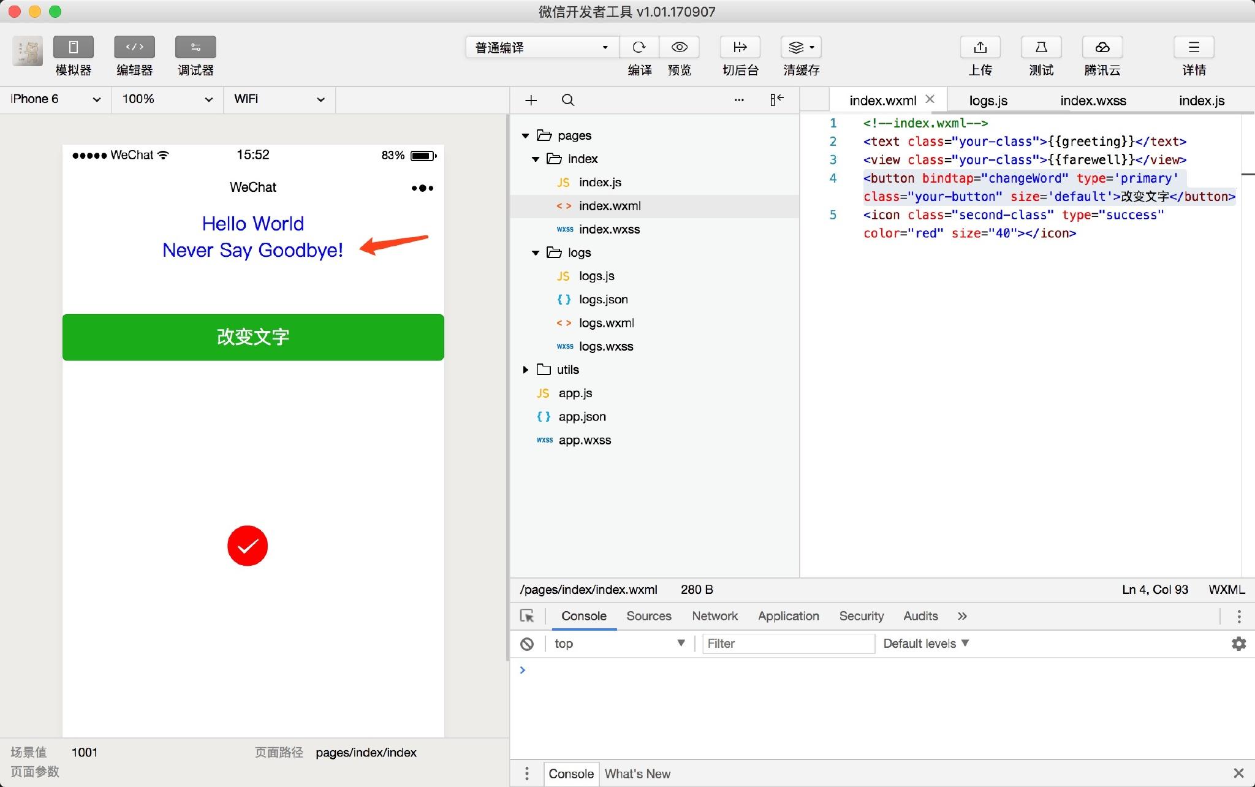This screenshot has width=1255, height=787.
Task: Switch to the Sources devtools tab
Action: 648,616
